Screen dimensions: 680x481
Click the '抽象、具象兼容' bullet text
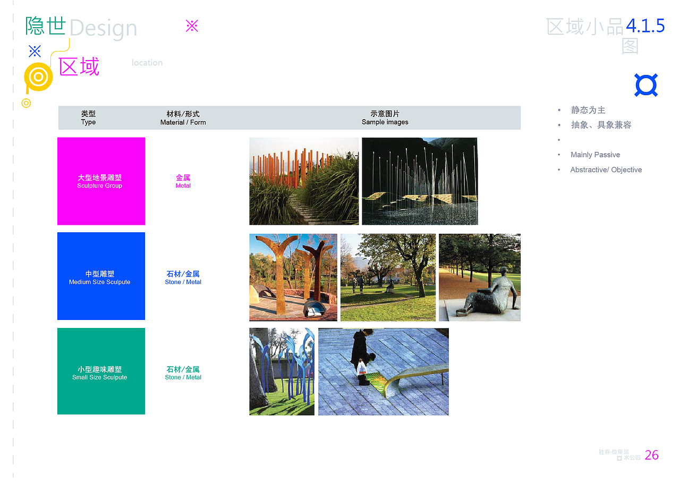pyautogui.click(x=601, y=125)
